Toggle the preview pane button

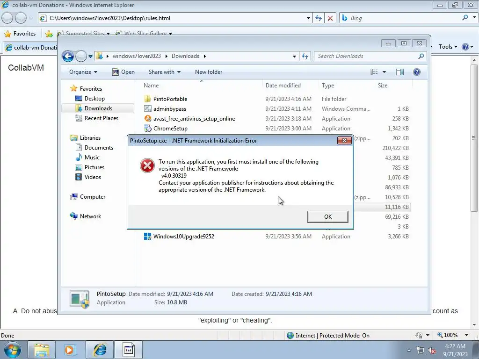400,72
